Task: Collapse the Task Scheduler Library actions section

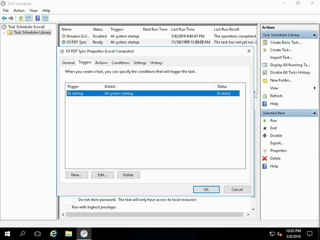Action: tap(315, 35)
